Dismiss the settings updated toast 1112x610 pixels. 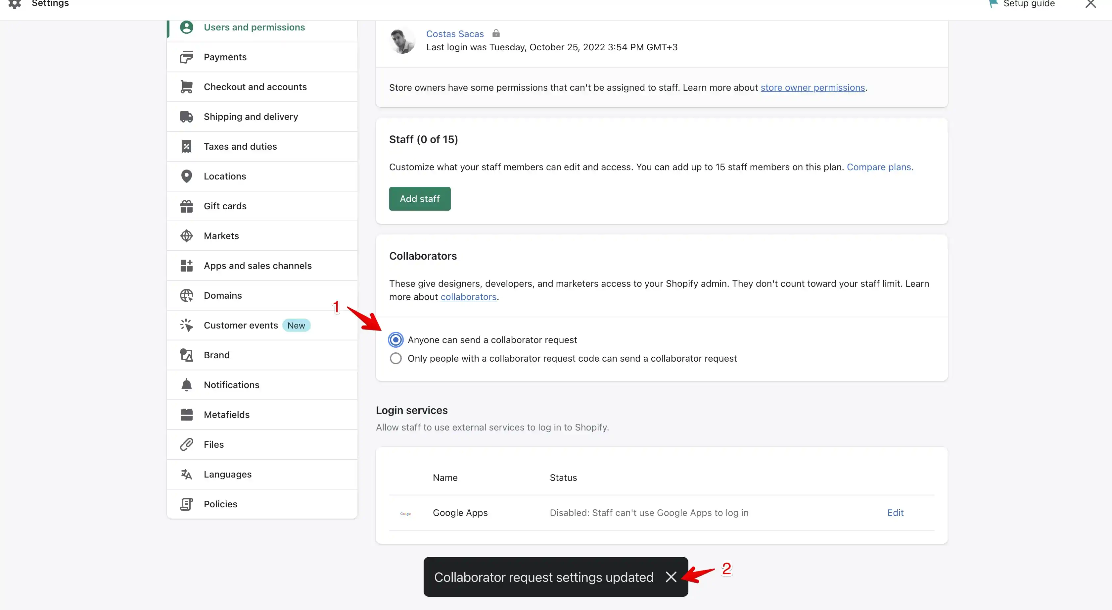click(x=671, y=577)
